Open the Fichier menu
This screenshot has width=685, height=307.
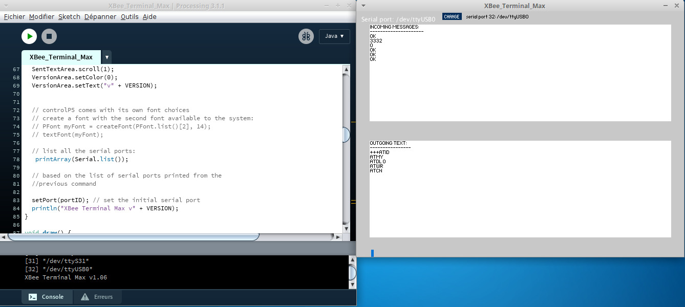pyautogui.click(x=14, y=16)
